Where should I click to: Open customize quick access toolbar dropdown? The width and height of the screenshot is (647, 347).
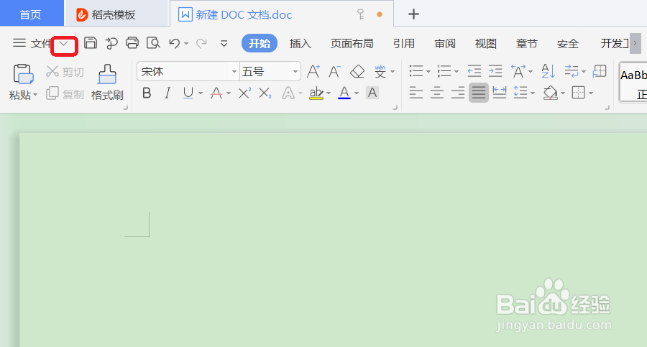point(224,43)
